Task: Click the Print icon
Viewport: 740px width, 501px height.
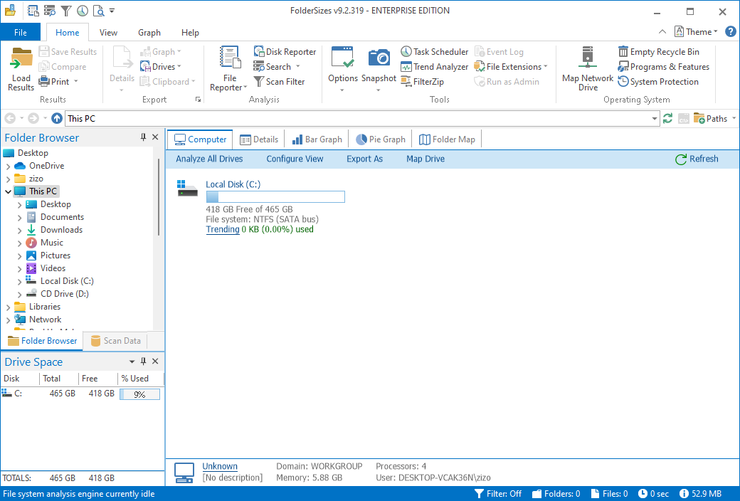Action: point(44,82)
